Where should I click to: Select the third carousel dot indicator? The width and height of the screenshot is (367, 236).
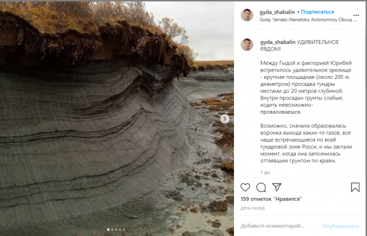tap(116, 230)
